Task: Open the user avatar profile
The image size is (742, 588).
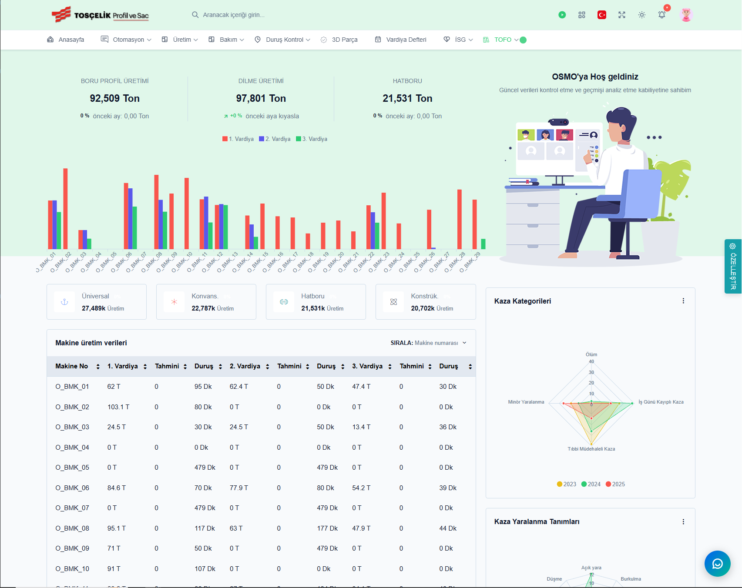Action: coord(686,15)
